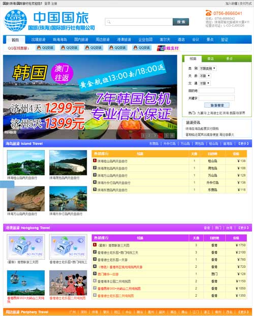
Task: Open the 香港昂坪360 cable car thumbnail
Action: (x=26, y=283)
